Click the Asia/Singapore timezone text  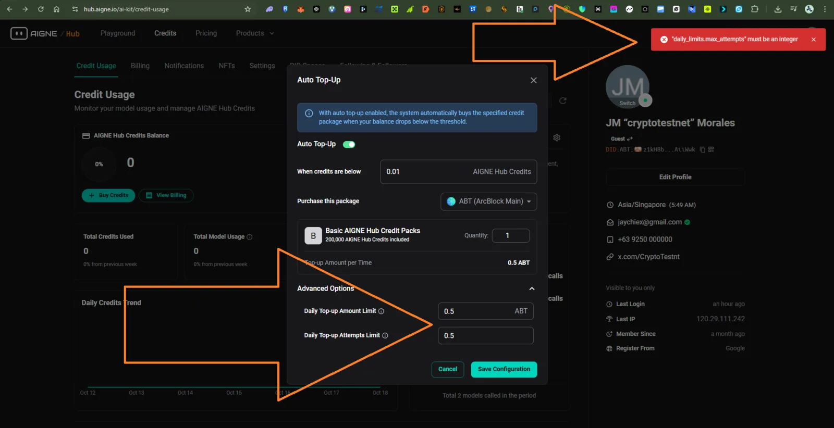pos(642,205)
